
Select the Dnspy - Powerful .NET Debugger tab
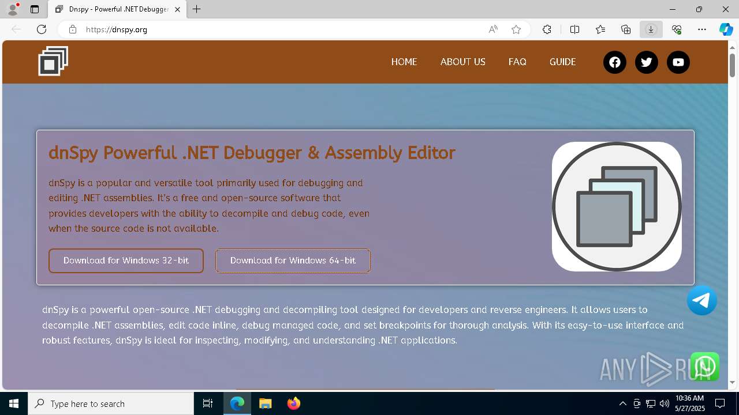point(117,9)
